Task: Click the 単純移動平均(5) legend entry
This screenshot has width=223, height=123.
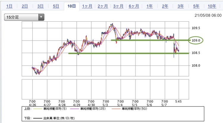Action: [x=55, y=109]
